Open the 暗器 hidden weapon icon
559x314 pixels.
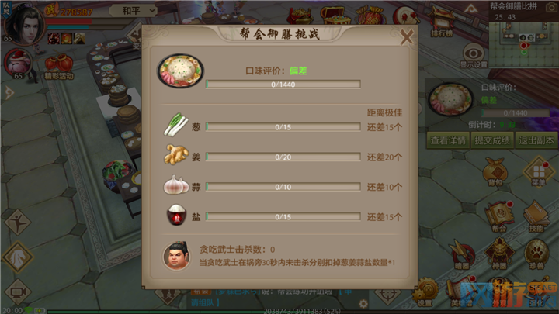pos(462,254)
